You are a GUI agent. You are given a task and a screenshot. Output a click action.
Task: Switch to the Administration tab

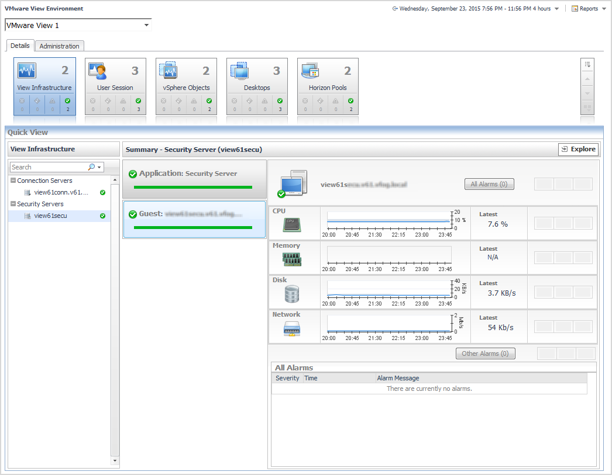[x=59, y=46]
